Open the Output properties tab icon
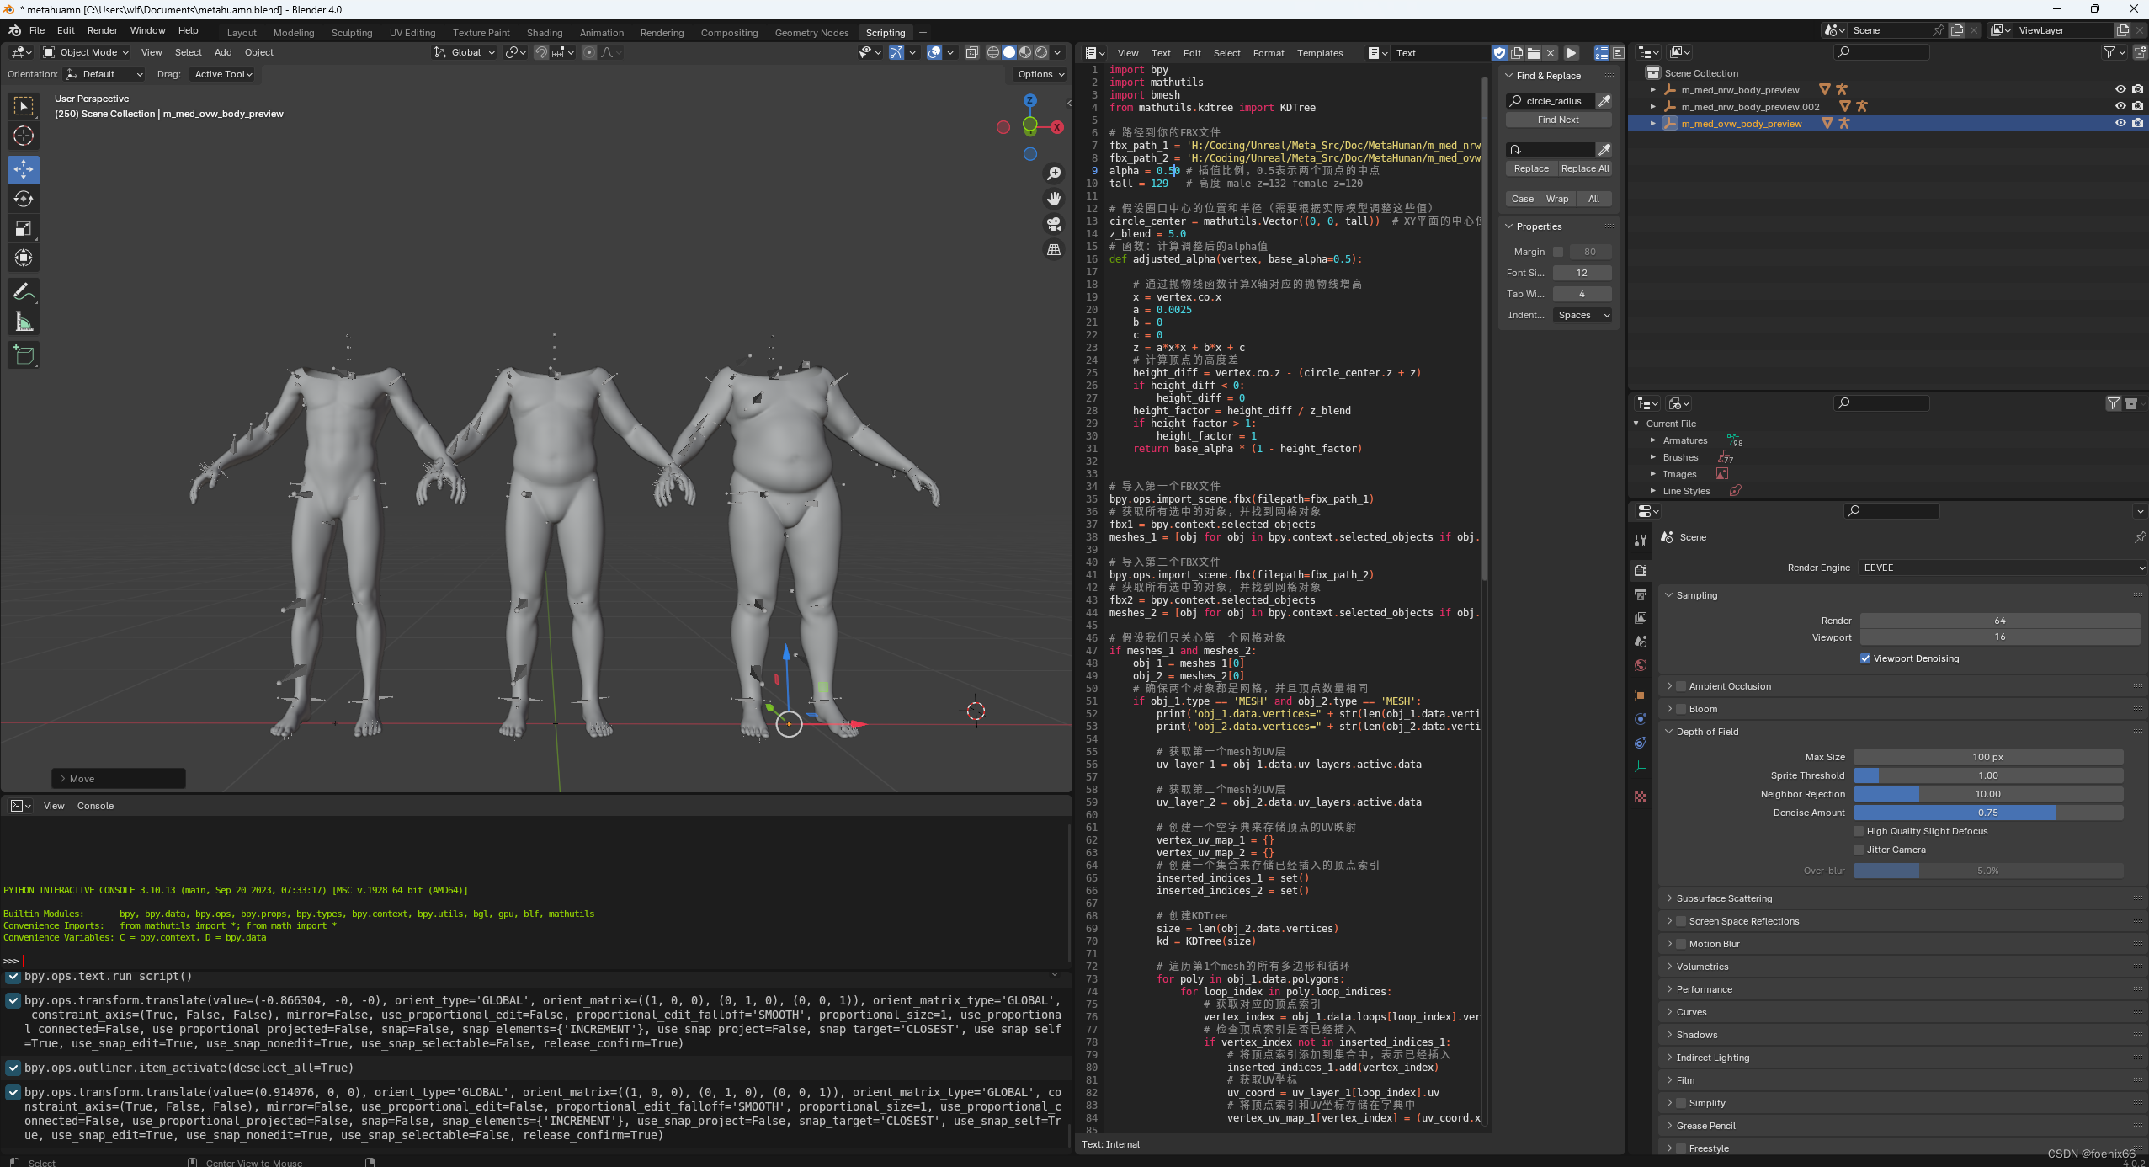Viewport: 2149px width, 1167px height. pos(1640,594)
